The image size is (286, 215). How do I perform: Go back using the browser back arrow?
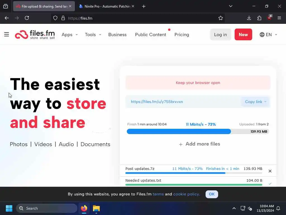[7, 18]
